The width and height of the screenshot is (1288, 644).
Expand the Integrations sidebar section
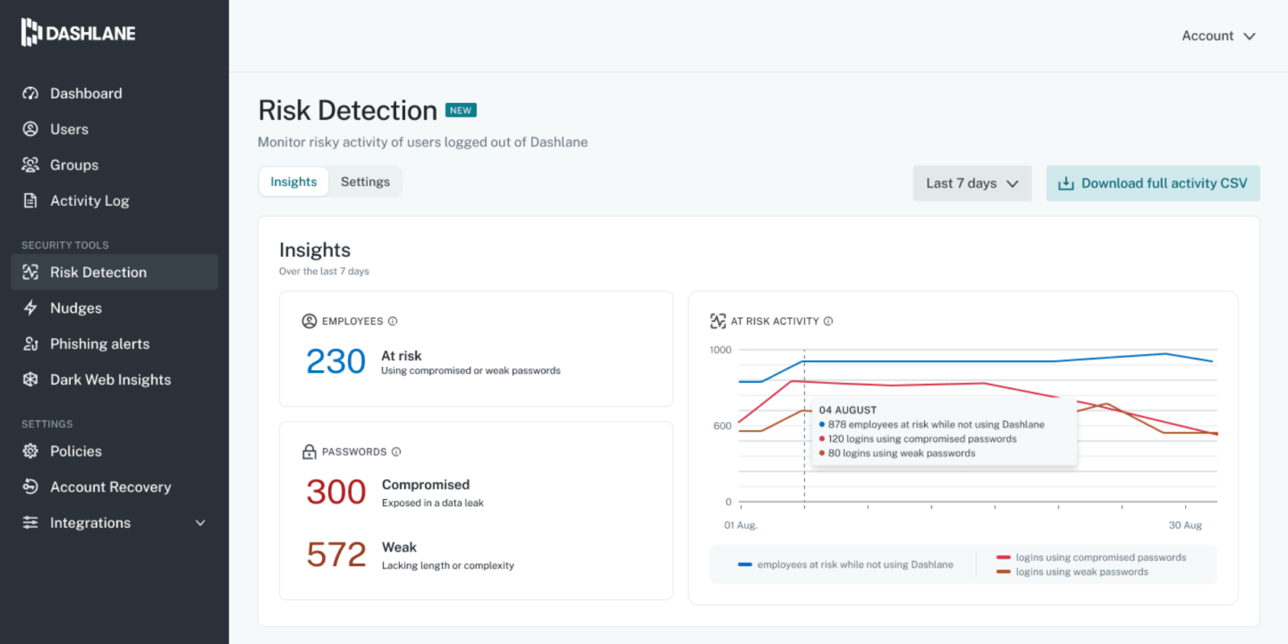point(200,523)
